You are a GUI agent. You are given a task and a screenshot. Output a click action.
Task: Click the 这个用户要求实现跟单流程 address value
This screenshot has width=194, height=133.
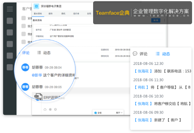click(62, 36)
